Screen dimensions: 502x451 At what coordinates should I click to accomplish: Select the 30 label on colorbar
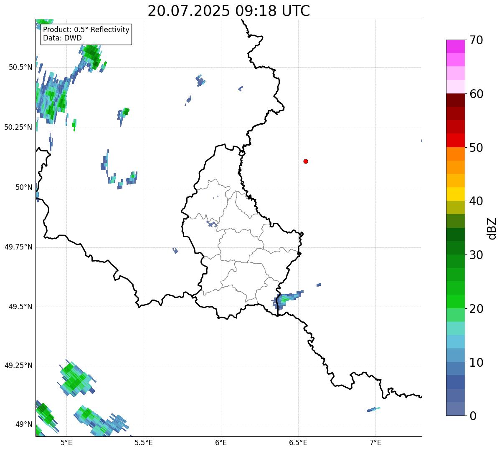click(x=476, y=255)
